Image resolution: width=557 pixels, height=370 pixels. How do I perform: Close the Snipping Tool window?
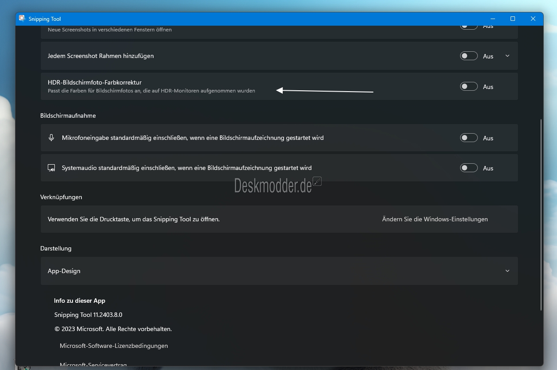tap(533, 19)
